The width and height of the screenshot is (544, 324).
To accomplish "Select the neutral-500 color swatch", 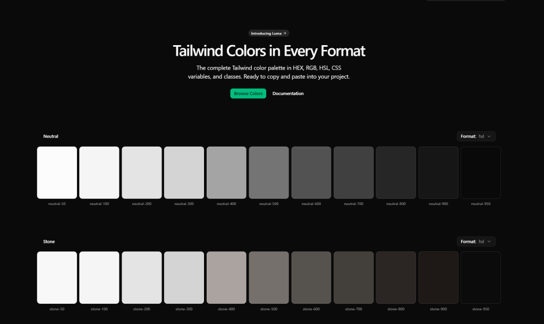I will (x=268, y=172).
